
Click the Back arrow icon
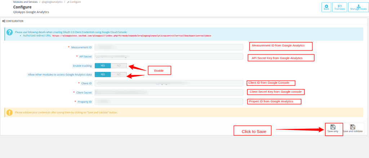tap(326, 6)
